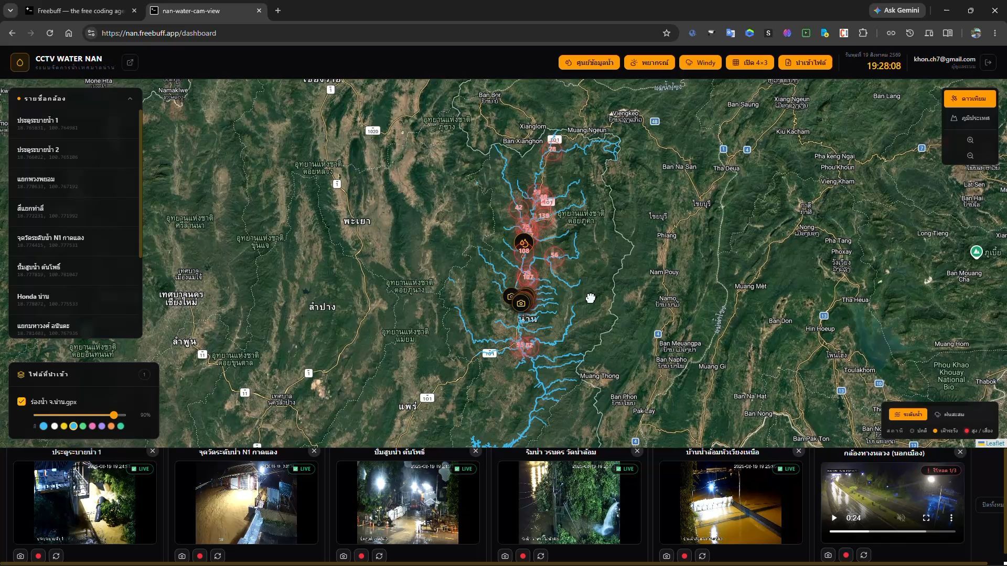
Task: Open the Windy weather button
Action: coord(700,62)
